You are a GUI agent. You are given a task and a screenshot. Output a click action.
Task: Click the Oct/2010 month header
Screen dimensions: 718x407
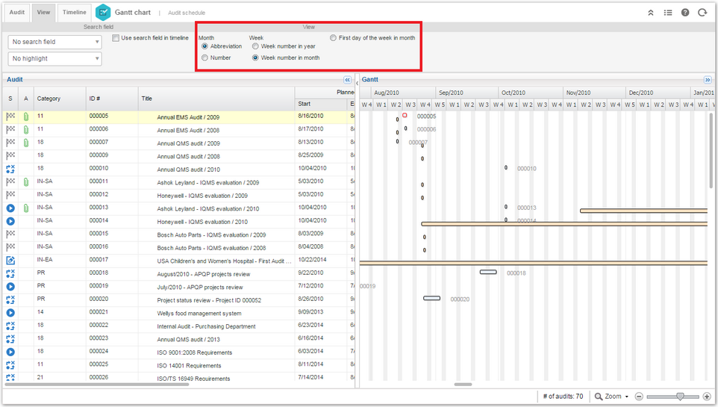(x=530, y=93)
